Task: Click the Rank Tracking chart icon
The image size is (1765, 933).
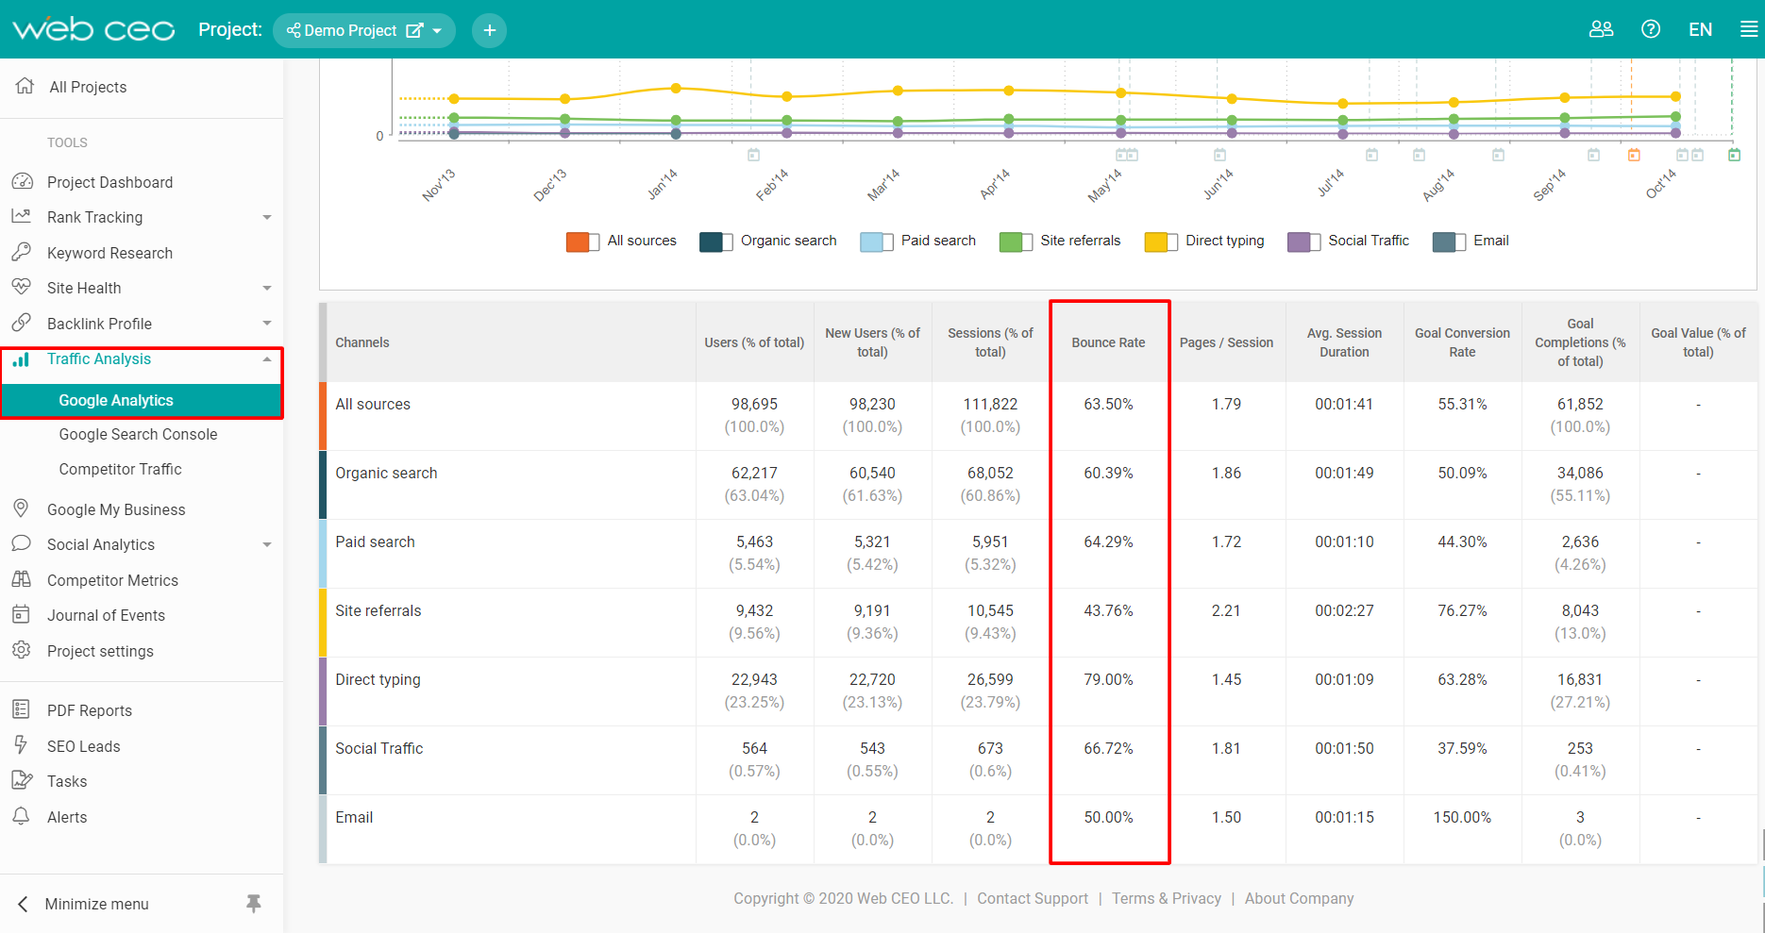Action: coord(22,216)
